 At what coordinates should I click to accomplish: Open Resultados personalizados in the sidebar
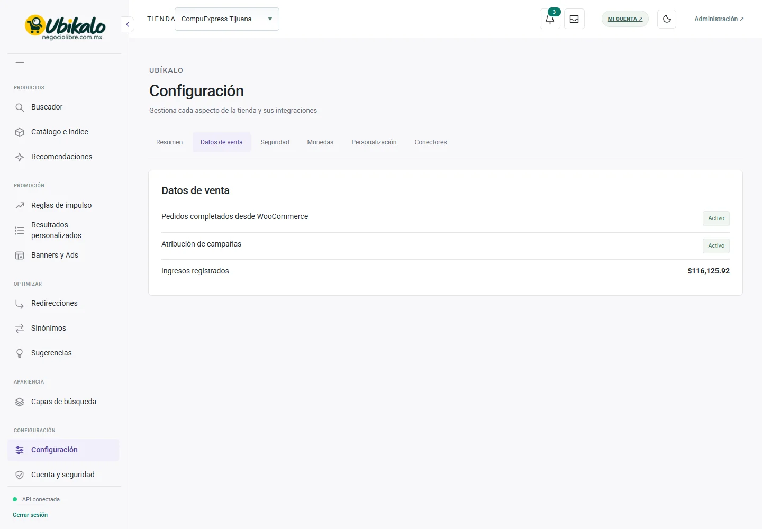click(63, 230)
